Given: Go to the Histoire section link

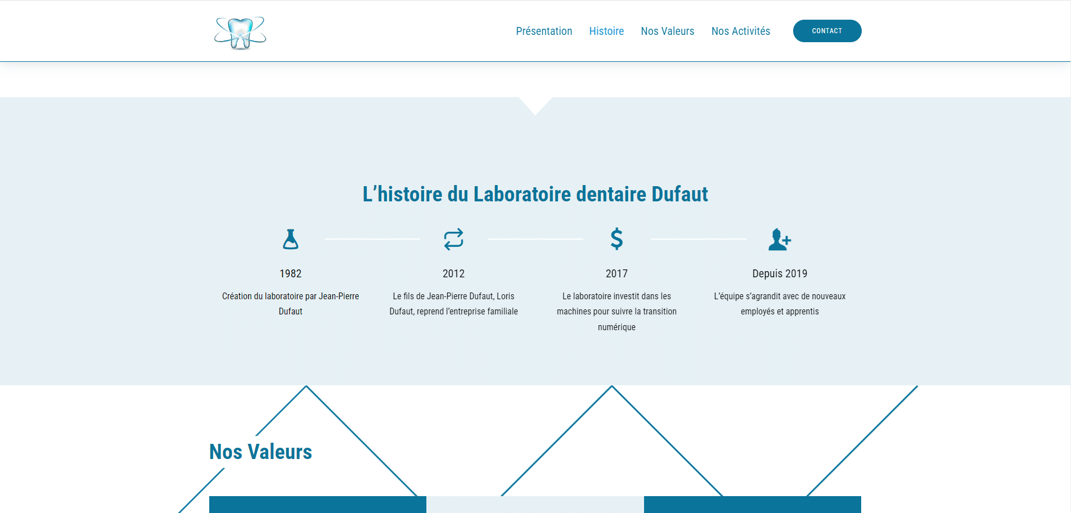Looking at the screenshot, I should [606, 31].
